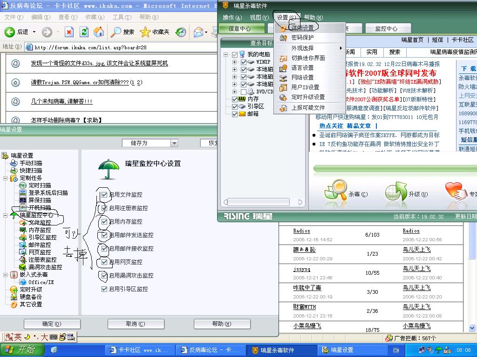Toggle 启用漏洞攻击监控 checkbox
477x357 pixels.
pos(104,275)
